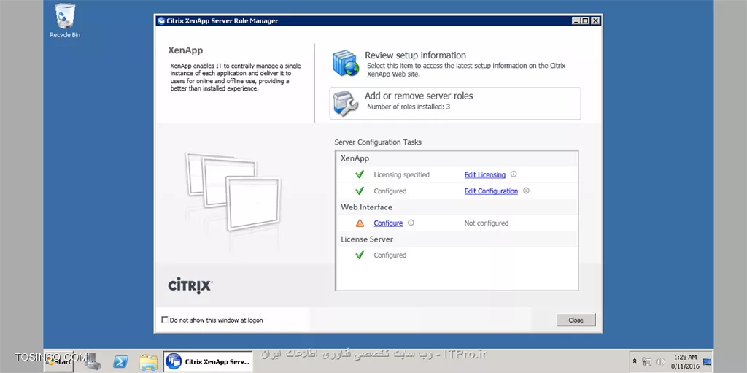Image resolution: width=747 pixels, height=373 pixels.
Task: Click the 'Not configured' status text
Action: 487,223
